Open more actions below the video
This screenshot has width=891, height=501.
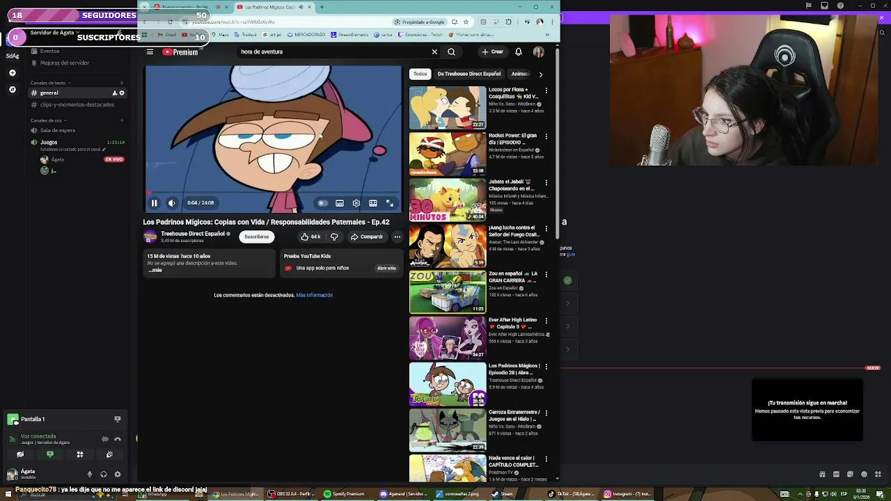[x=397, y=237]
